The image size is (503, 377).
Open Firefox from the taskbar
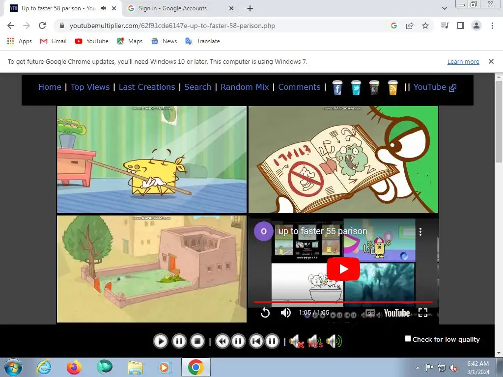pos(74,367)
